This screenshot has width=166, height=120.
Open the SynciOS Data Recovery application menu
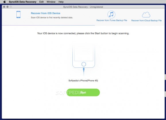[x=23, y=2]
